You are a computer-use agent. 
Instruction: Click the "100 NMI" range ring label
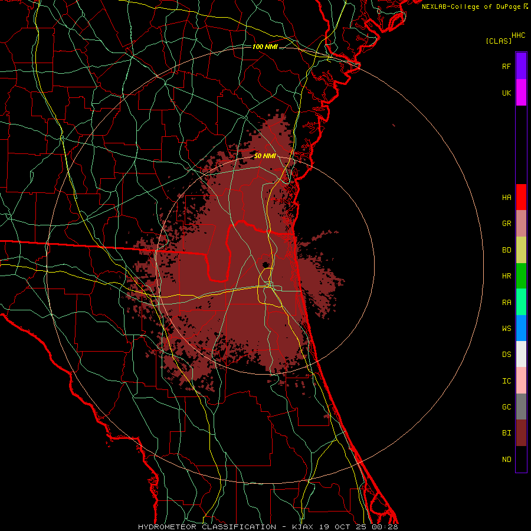265,47
